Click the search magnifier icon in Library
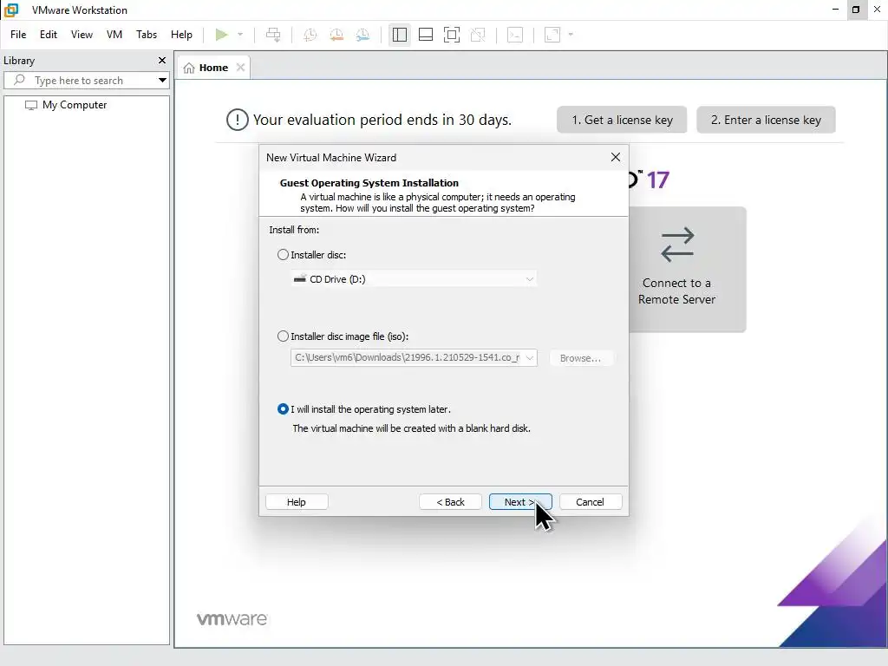 click(19, 80)
